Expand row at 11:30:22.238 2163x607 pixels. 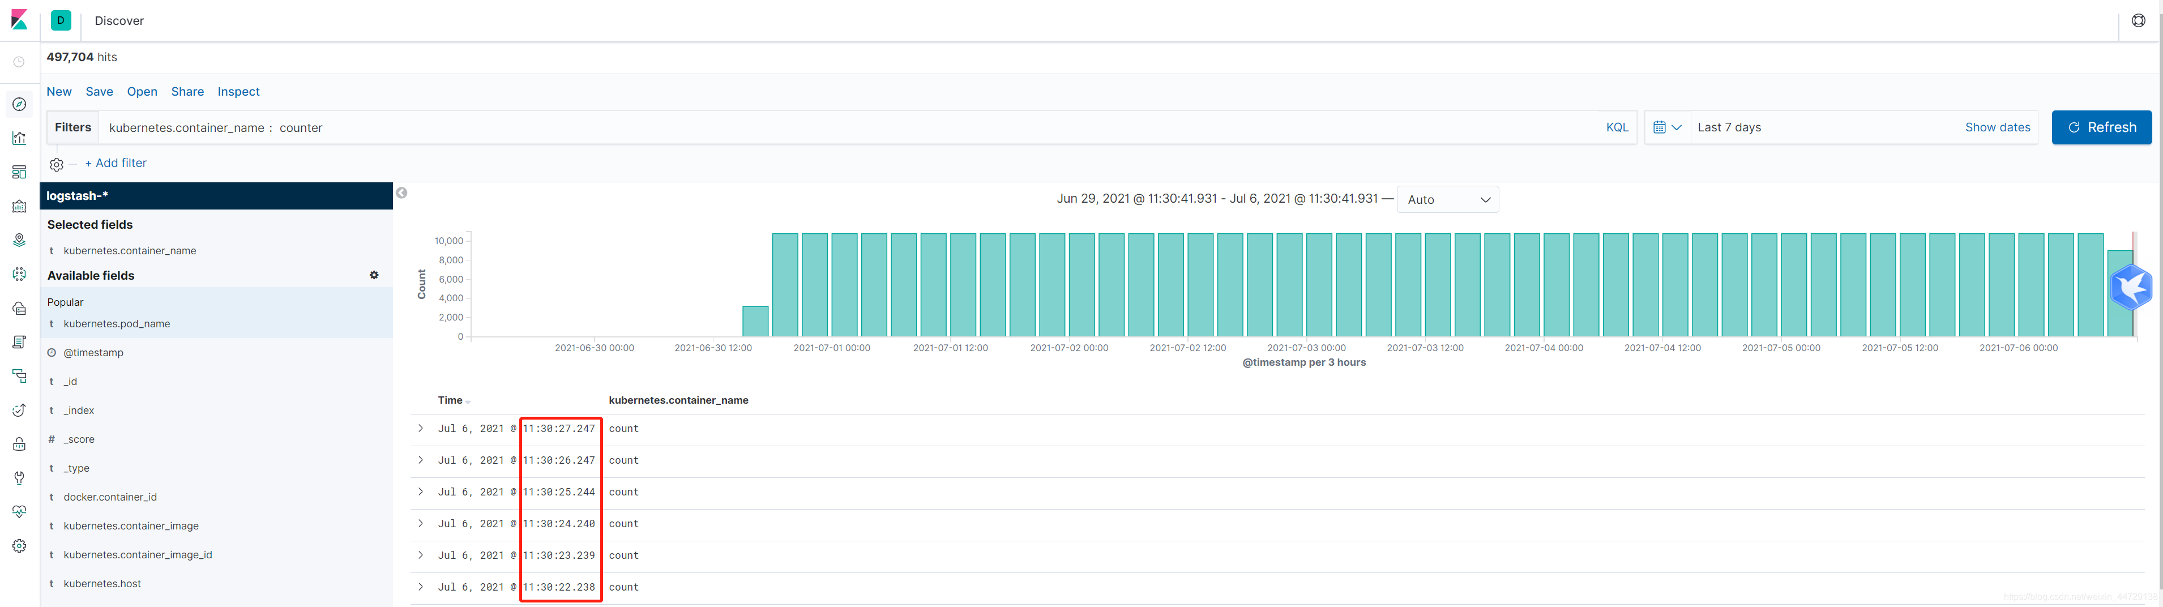click(x=421, y=587)
